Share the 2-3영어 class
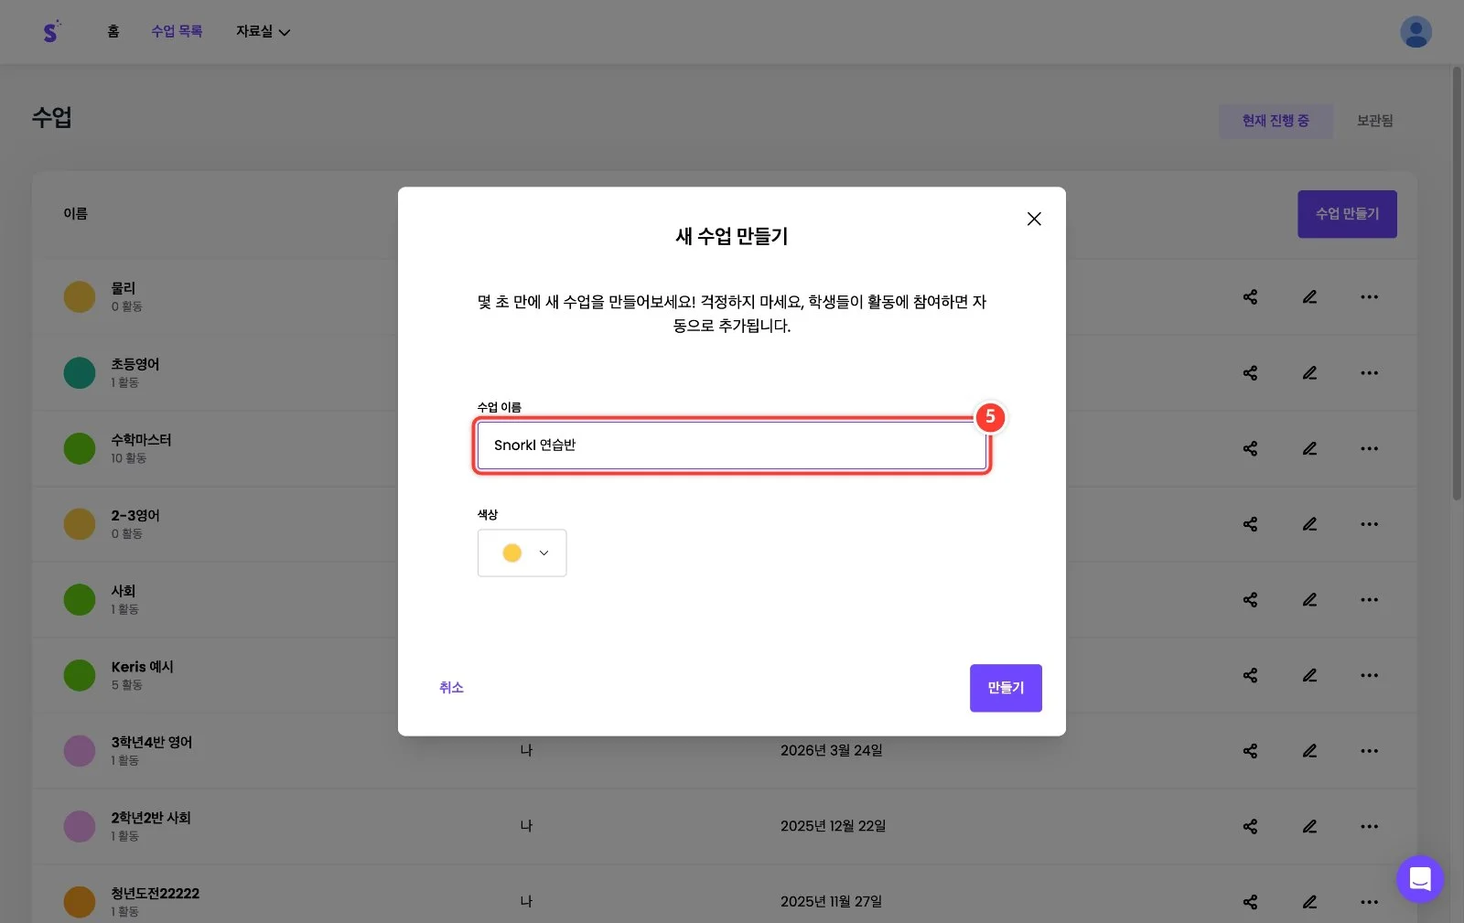The height and width of the screenshot is (923, 1464). [x=1250, y=524]
